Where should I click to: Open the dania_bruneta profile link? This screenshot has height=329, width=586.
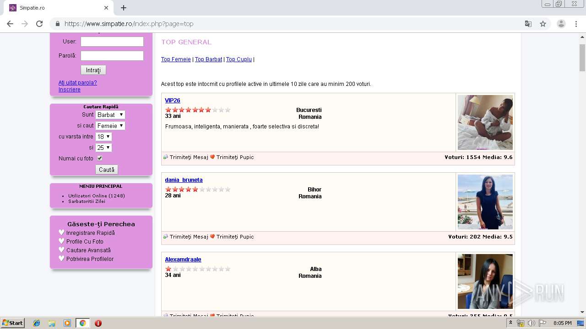[x=184, y=180]
